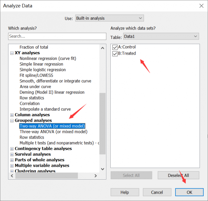Focus the analysis Search field

[57, 36]
